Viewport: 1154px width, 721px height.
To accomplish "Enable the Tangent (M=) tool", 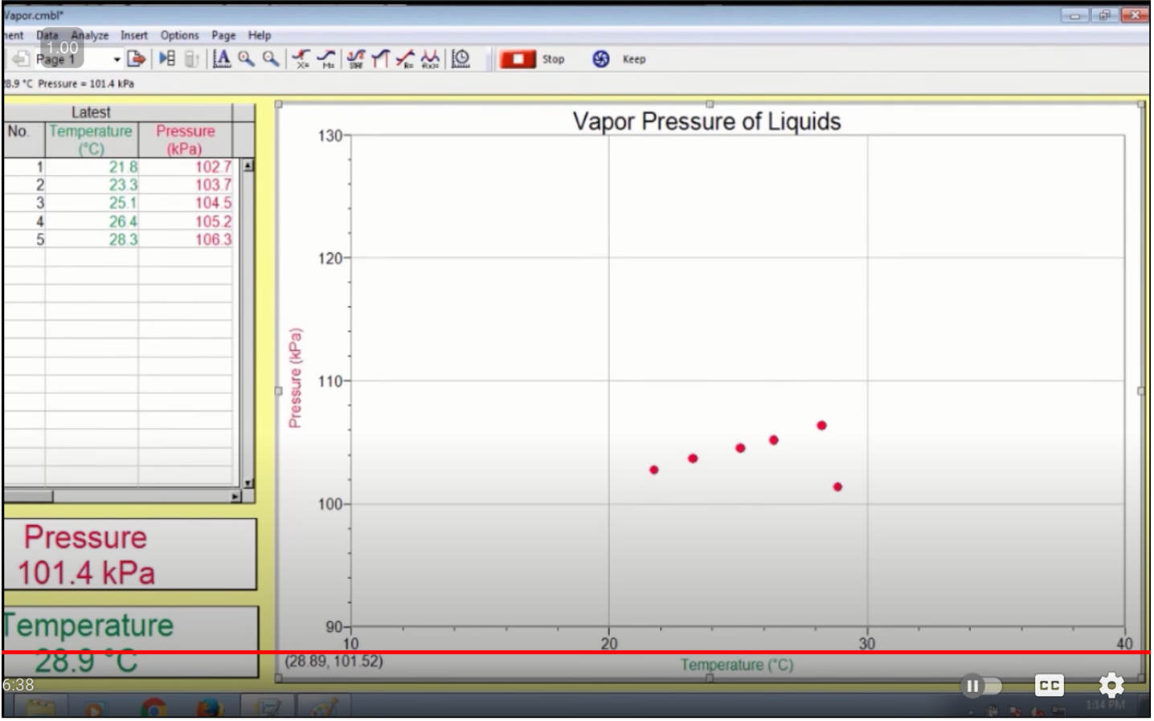I will click(326, 59).
